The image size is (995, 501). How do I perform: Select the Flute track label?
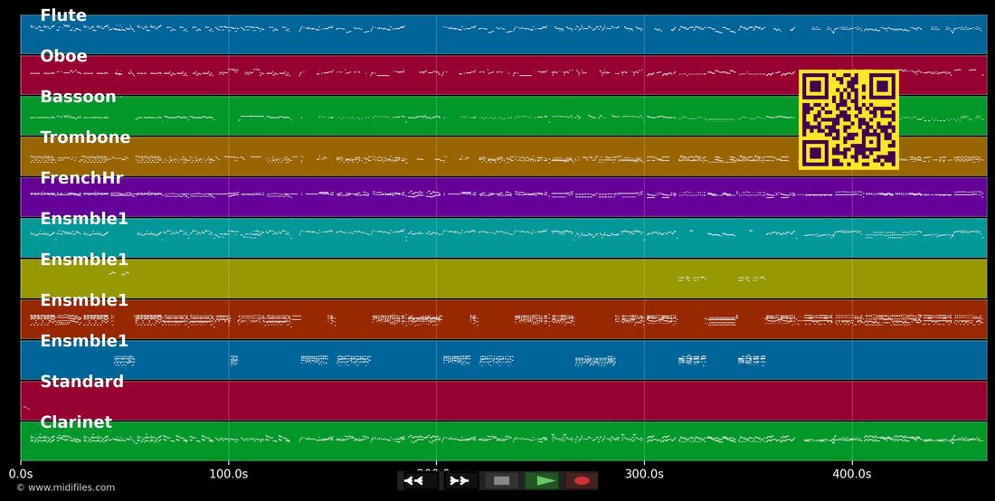click(63, 15)
